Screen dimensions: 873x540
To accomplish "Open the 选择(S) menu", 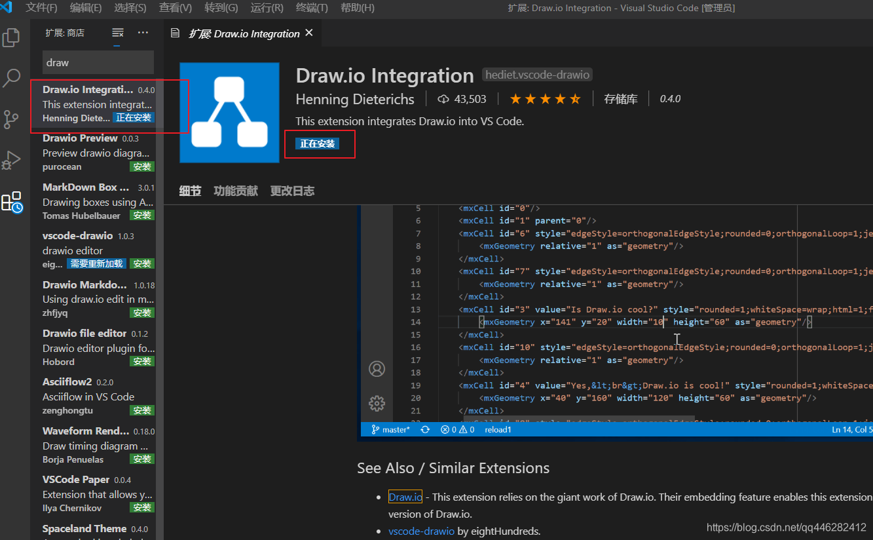I will click(130, 8).
